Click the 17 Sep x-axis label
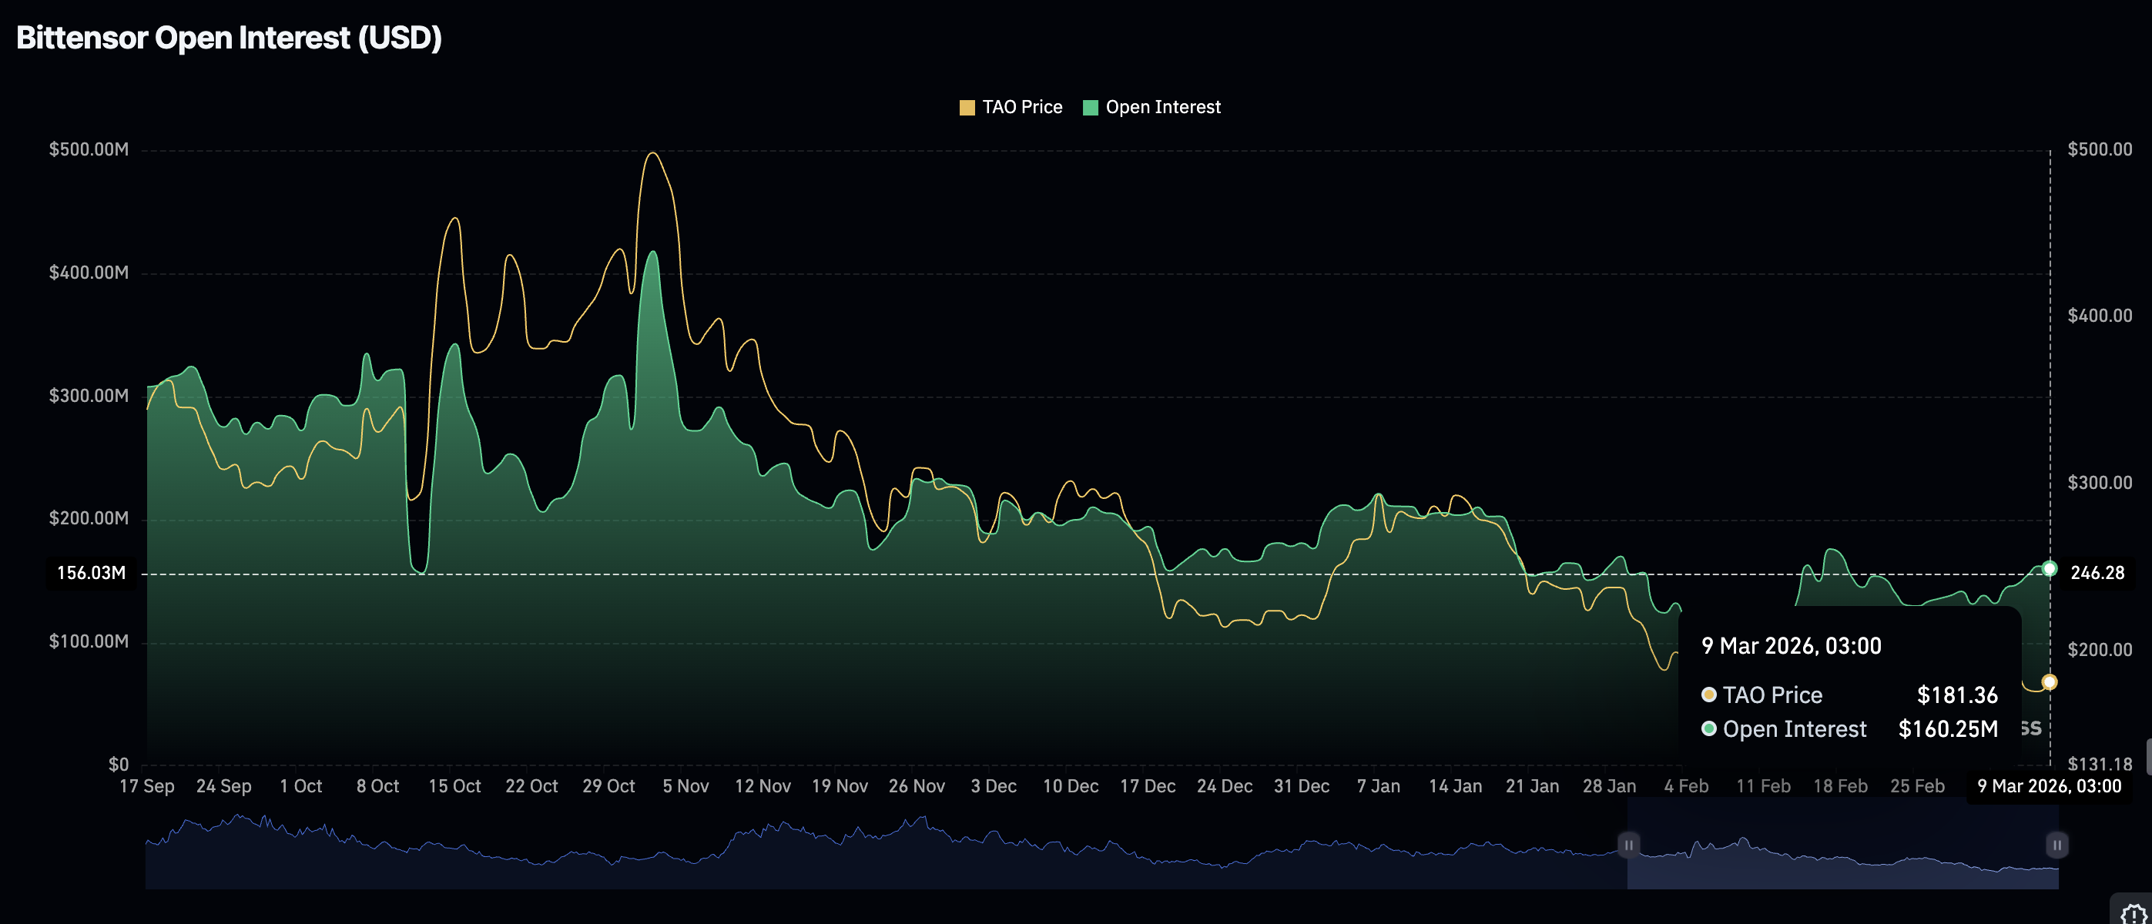This screenshot has width=2152, height=924. tap(146, 786)
